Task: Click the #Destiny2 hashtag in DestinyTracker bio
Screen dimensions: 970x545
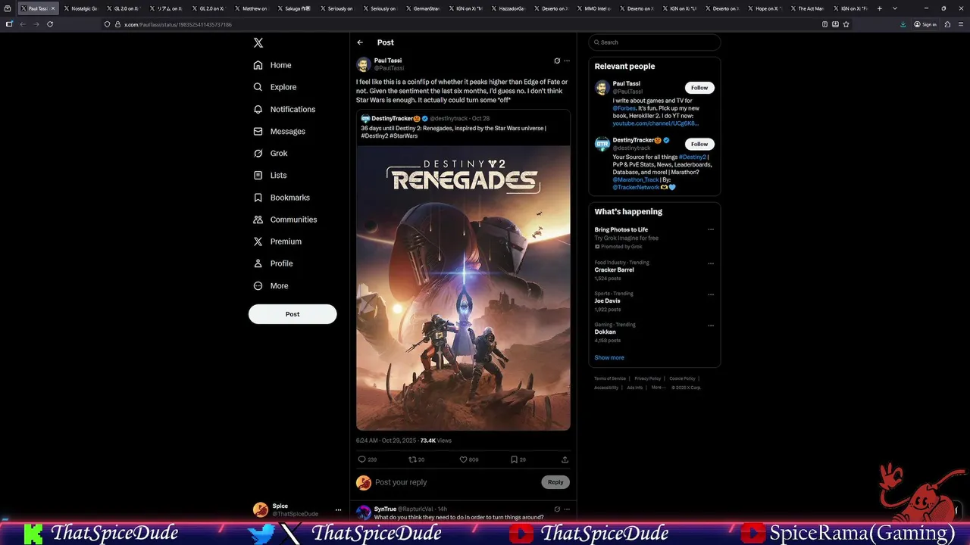Action: point(693,157)
